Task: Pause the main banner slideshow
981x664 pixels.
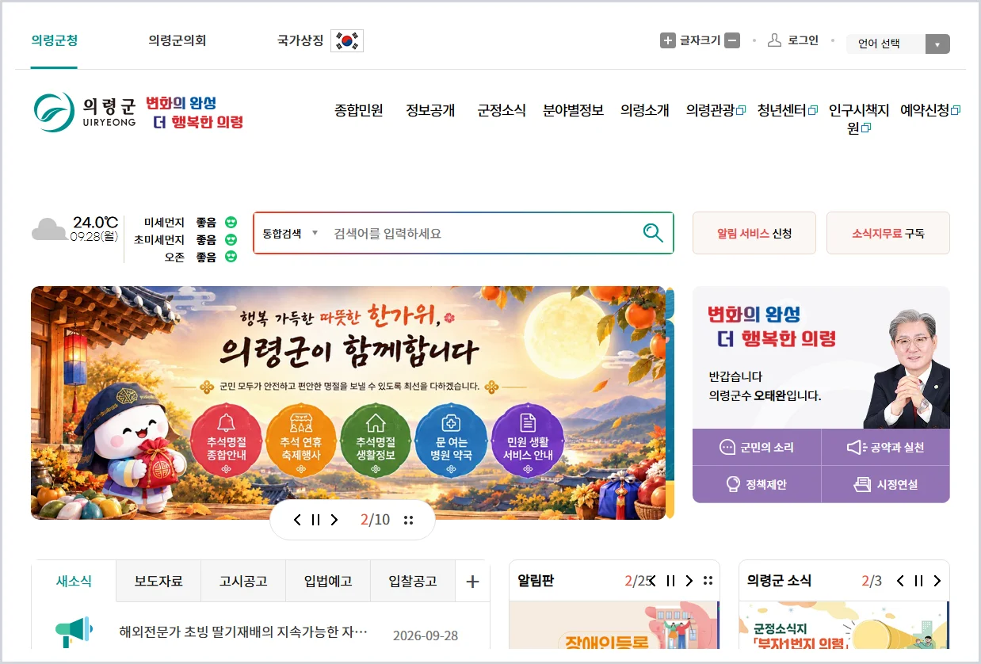Action: tap(315, 520)
